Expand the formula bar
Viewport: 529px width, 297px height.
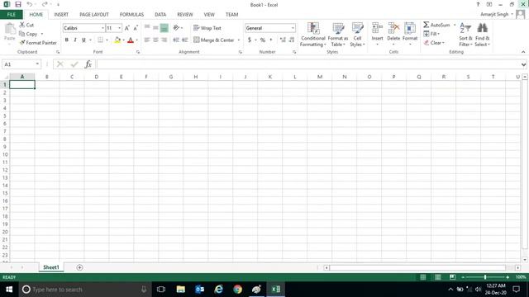click(523, 64)
